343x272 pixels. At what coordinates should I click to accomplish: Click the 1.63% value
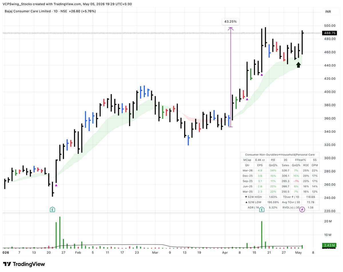pyautogui.click(x=273, y=197)
